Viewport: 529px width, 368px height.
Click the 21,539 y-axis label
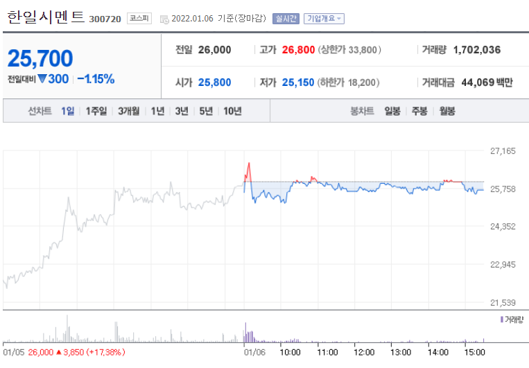point(503,303)
